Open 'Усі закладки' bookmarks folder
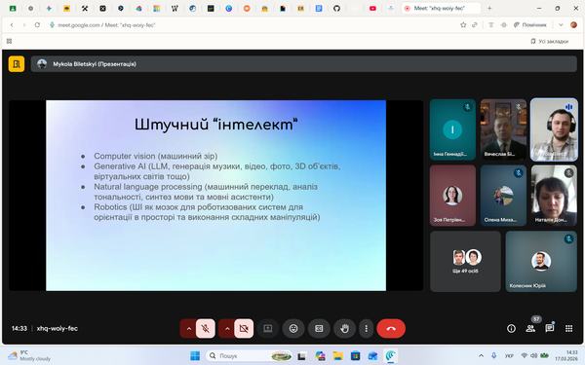 [x=550, y=41]
